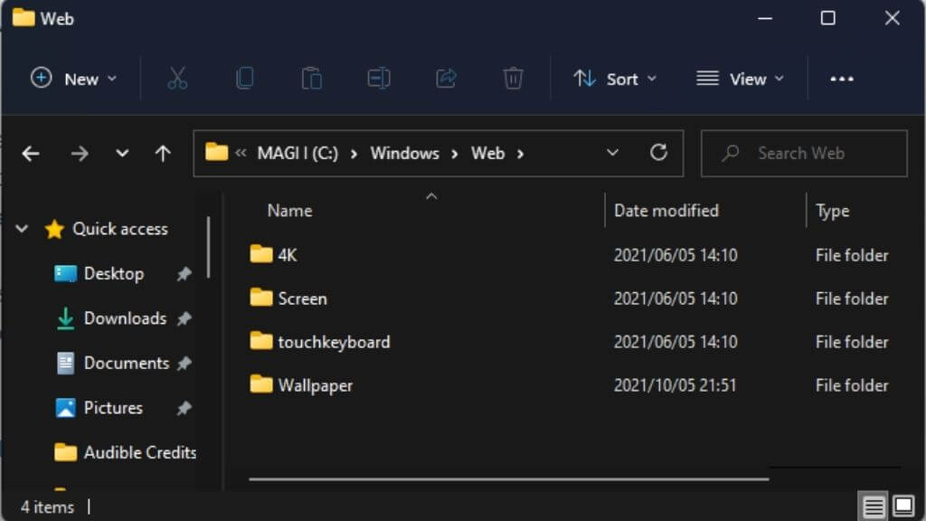Click the Rename icon
926x521 pixels.
379,78
